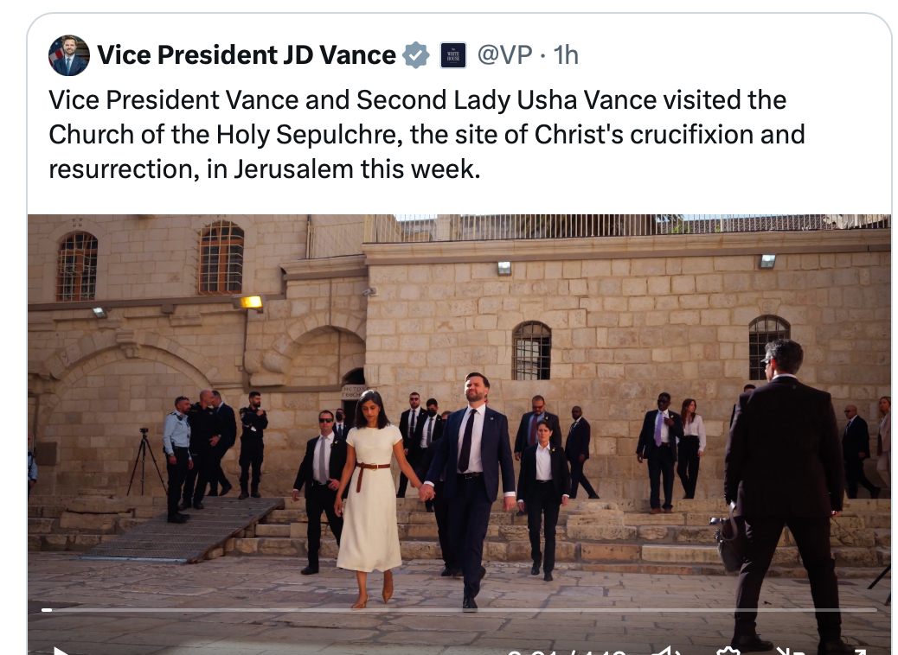This screenshot has width=898, height=655.
Task: Click the suited man standing at right foreground
Action: pos(783,484)
